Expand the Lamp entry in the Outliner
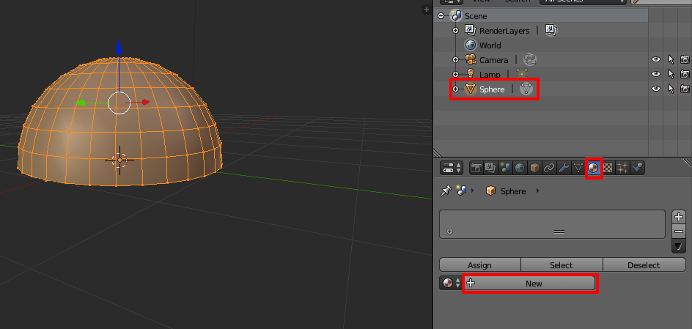This screenshot has height=329, width=692. click(456, 74)
